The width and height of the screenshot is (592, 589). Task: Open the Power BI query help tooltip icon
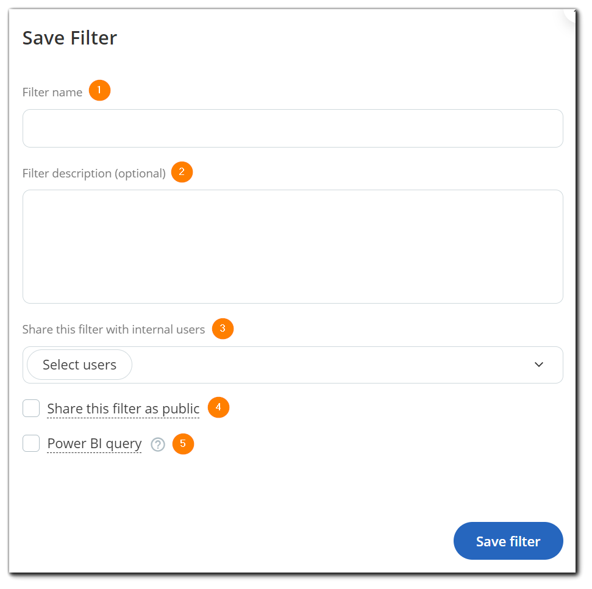157,444
